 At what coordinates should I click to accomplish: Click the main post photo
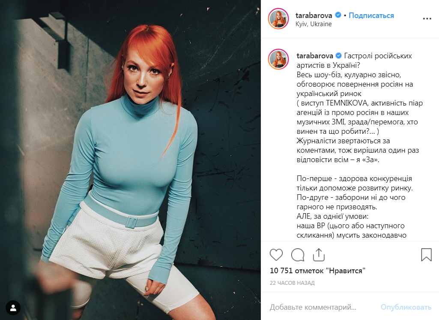(130, 160)
